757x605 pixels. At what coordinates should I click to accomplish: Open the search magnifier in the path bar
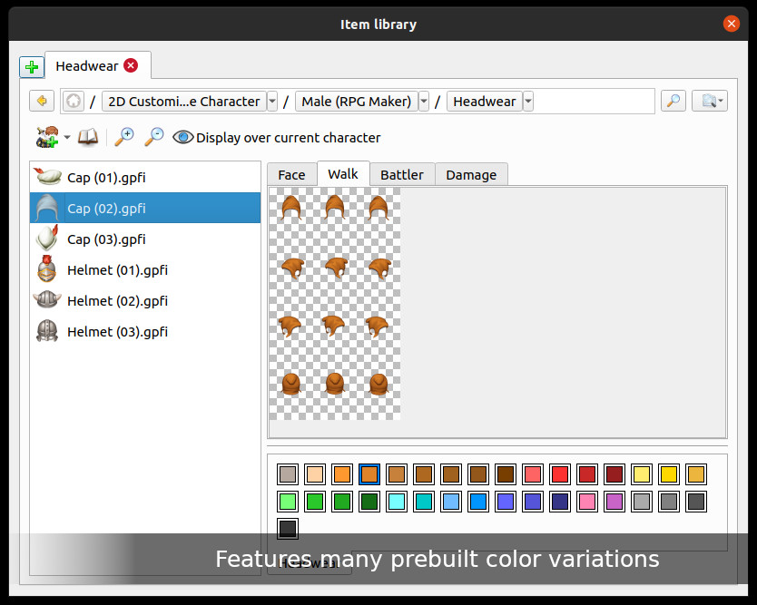point(673,101)
